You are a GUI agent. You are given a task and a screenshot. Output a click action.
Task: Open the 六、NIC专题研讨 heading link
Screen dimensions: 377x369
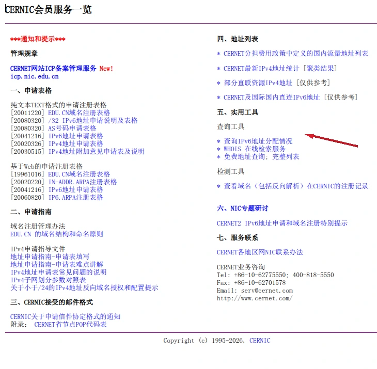pyautogui.click(x=242, y=208)
